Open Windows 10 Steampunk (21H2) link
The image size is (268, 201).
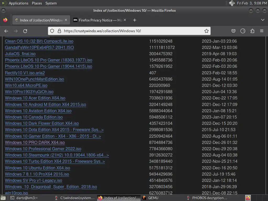57,155
